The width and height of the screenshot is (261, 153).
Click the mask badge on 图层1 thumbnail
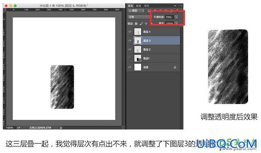click(140, 60)
